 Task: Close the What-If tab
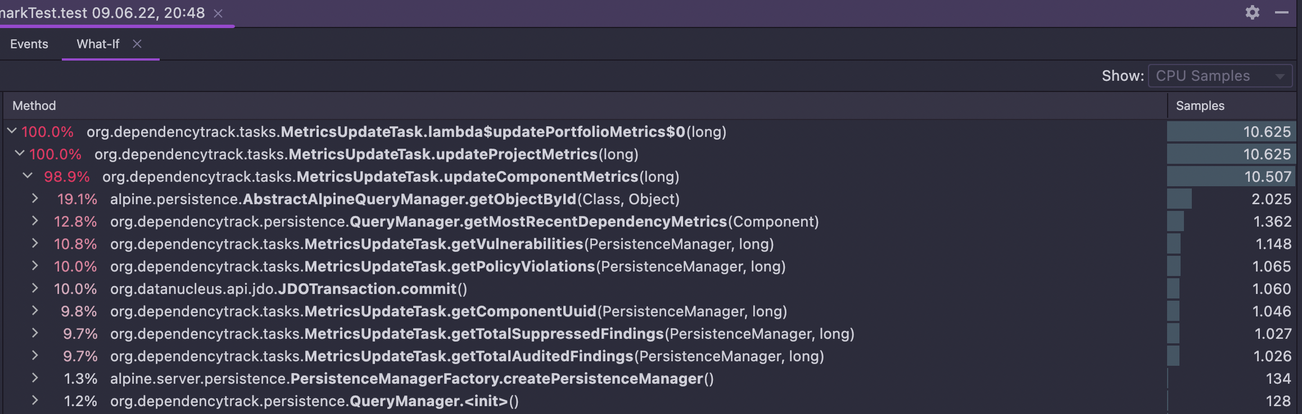(x=137, y=44)
